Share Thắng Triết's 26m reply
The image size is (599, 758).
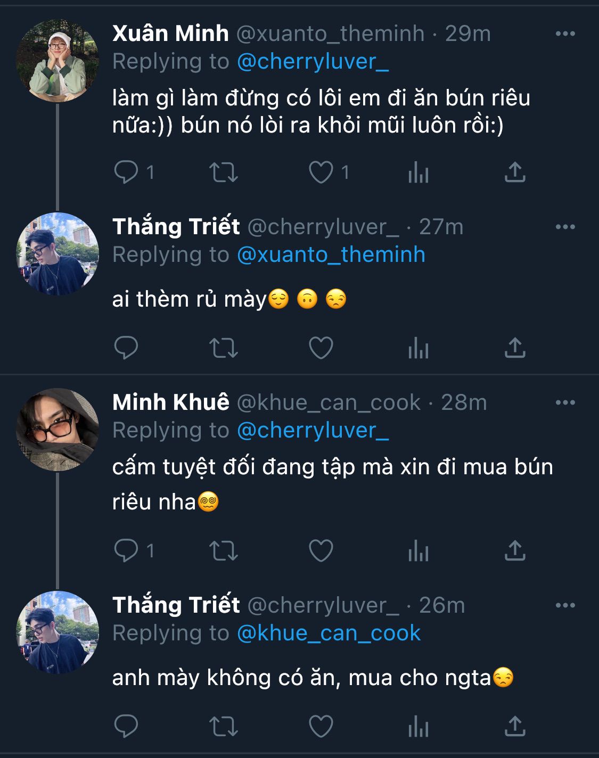(515, 727)
